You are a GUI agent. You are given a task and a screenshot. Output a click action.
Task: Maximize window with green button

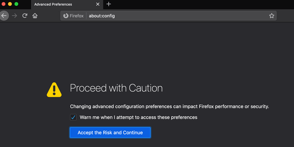coord(16,4)
